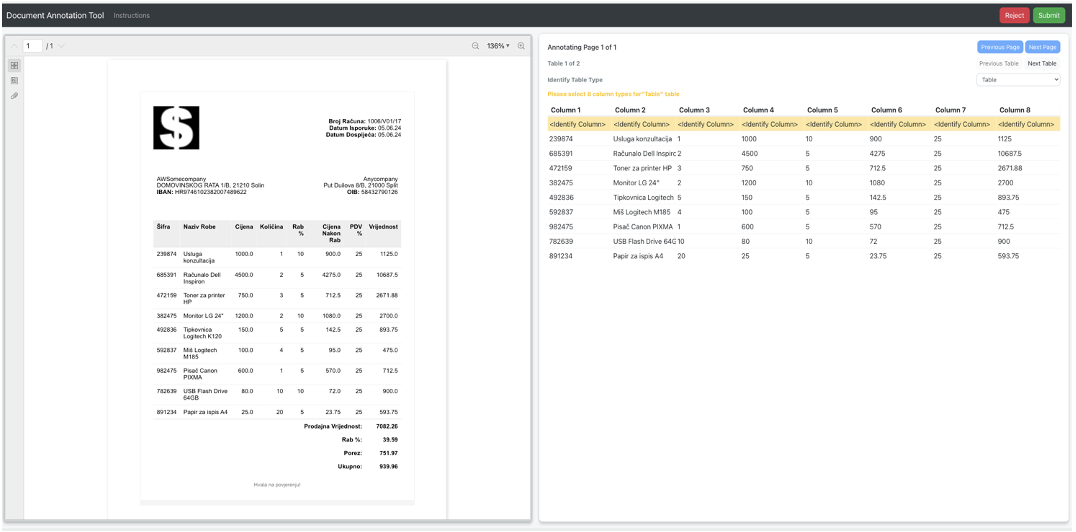Click the page number input field
The image size is (1076, 532).
(x=33, y=46)
